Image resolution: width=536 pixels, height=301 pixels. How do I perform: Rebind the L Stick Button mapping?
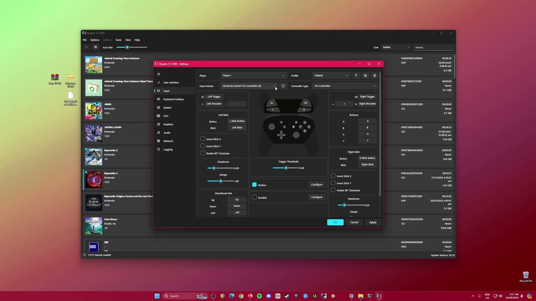tap(237, 121)
